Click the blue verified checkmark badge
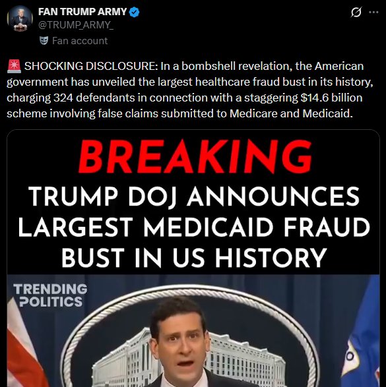Viewport: 386px width, 387px height. point(135,12)
